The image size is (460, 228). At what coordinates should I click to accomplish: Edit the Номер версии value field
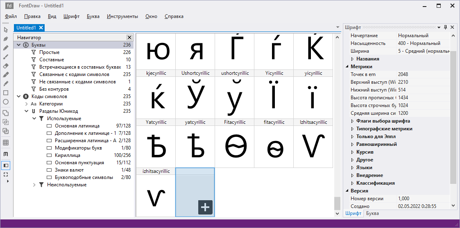[423, 199]
